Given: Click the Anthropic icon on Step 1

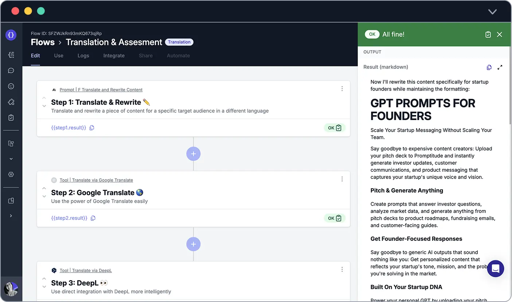Looking at the screenshot, I should point(54,90).
